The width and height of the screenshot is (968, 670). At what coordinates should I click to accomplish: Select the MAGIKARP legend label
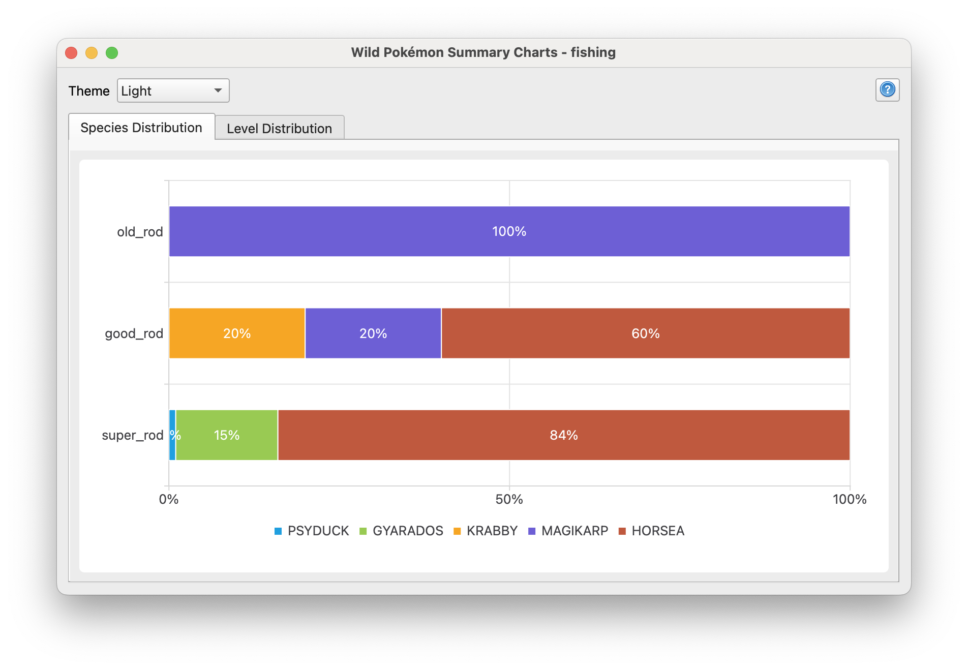pos(574,531)
